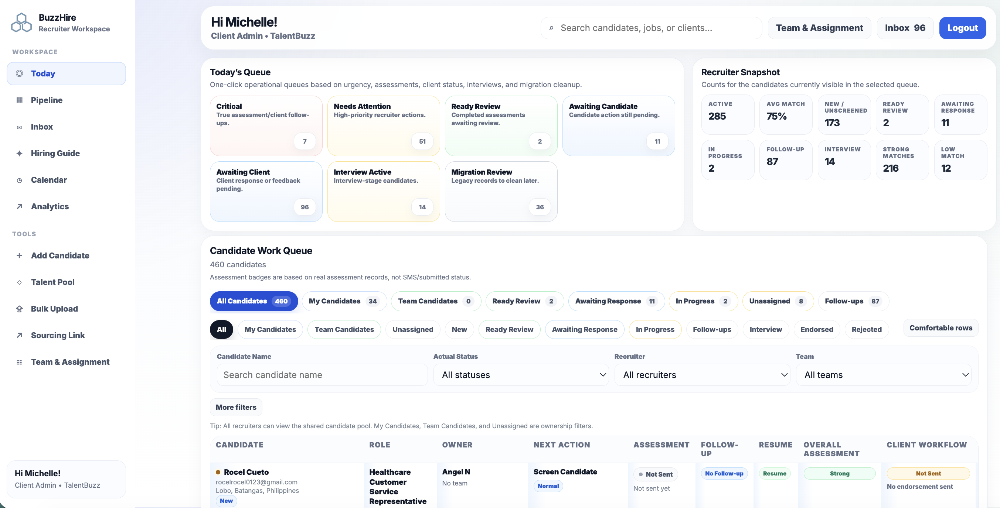Expand More filters

click(x=236, y=407)
